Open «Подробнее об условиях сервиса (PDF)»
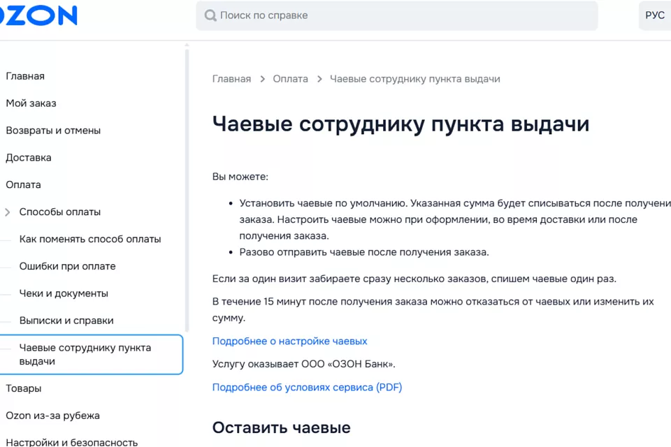The height and width of the screenshot is (447, 671). [x=307, y=387]
